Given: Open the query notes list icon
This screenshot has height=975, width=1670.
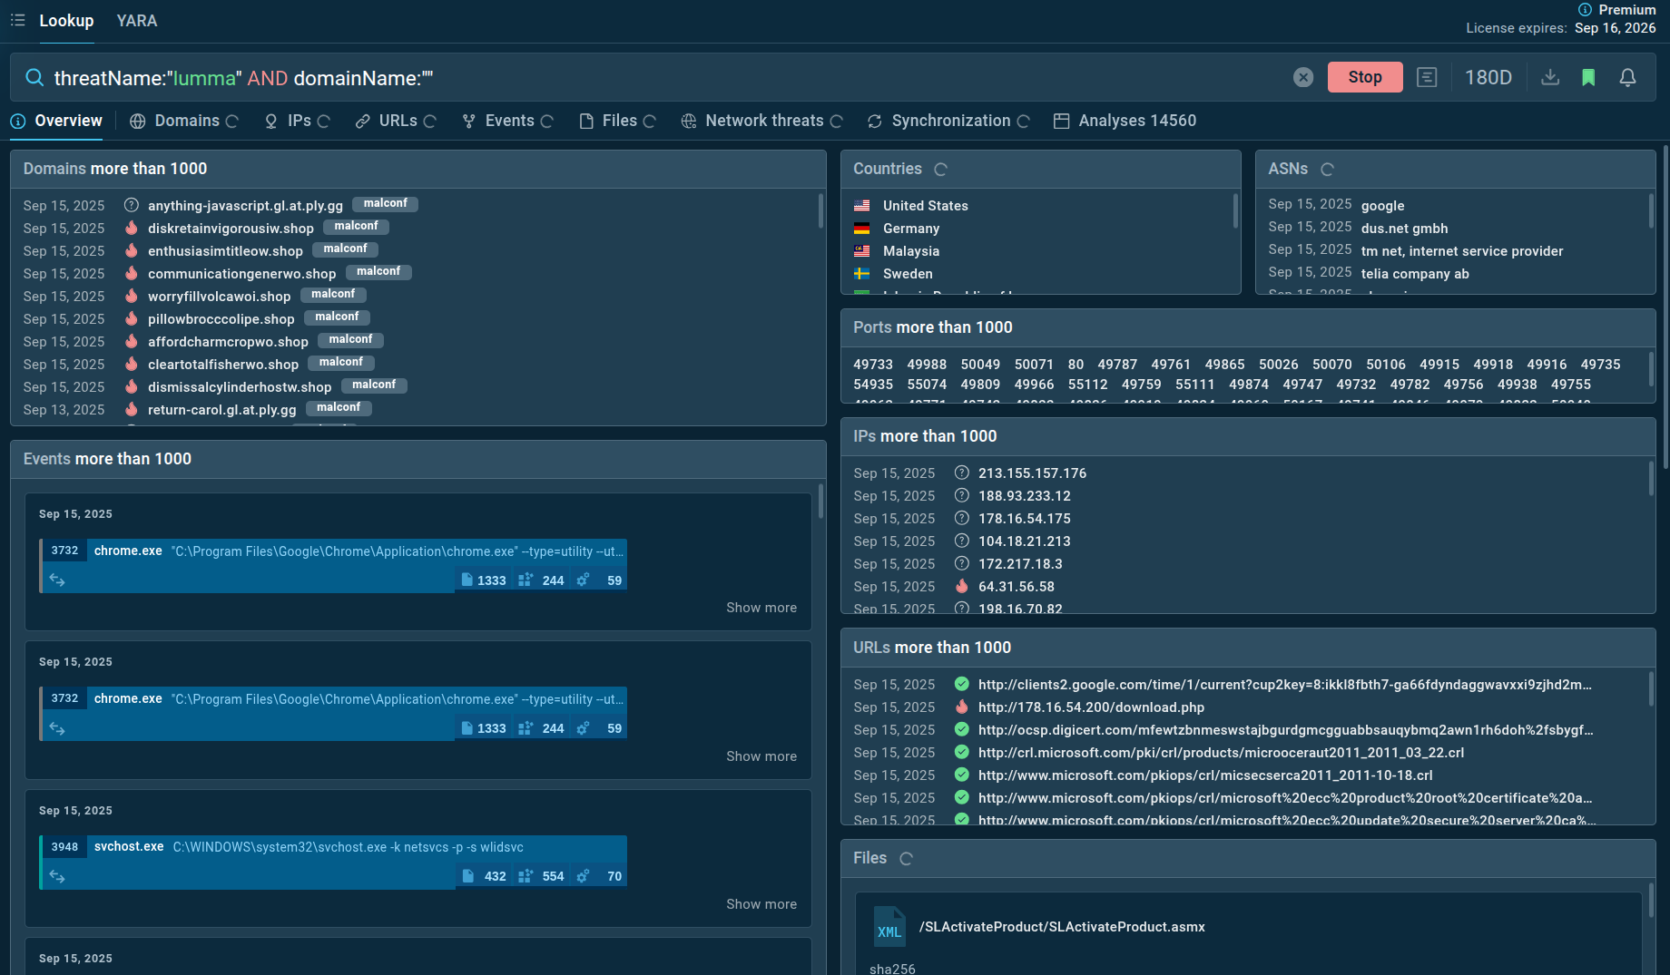Looking at the screenshot, I should click(x=1427, y=78).
